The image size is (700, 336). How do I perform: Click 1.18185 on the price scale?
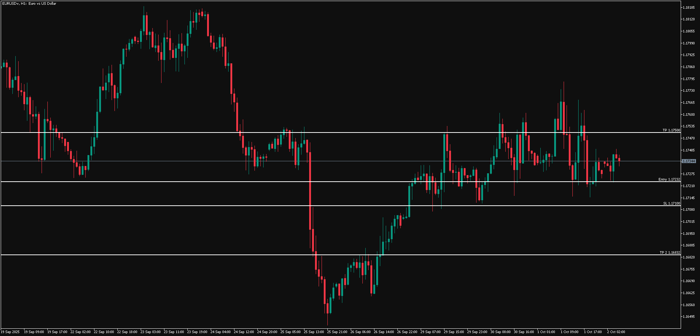689,7
